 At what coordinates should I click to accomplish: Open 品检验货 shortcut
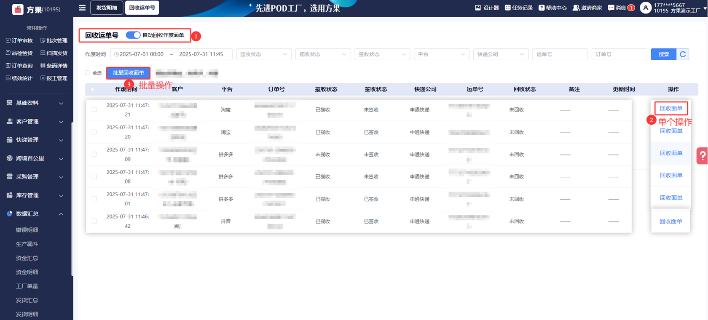(x=19, y=53)
